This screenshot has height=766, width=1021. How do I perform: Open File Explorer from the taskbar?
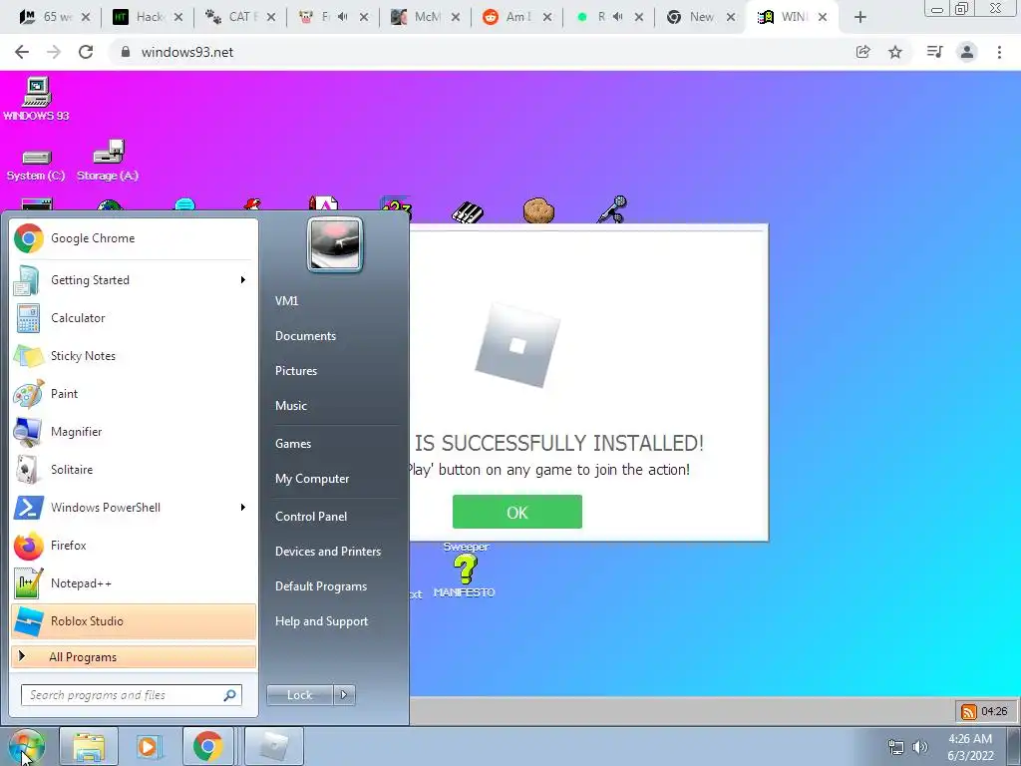[x=89, y=746]
